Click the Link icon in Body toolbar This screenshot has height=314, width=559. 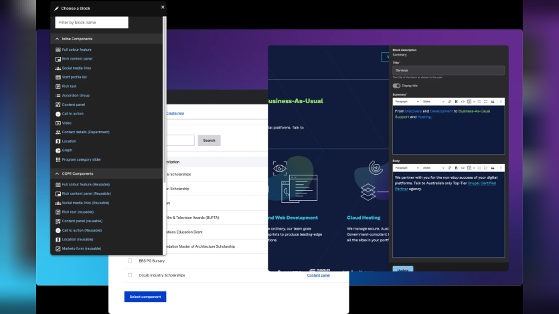pyautogui.click(x=450, y=168)
